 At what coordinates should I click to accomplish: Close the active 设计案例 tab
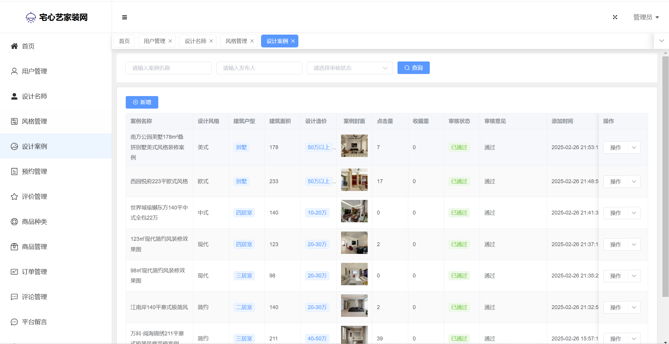click(293, 41)
